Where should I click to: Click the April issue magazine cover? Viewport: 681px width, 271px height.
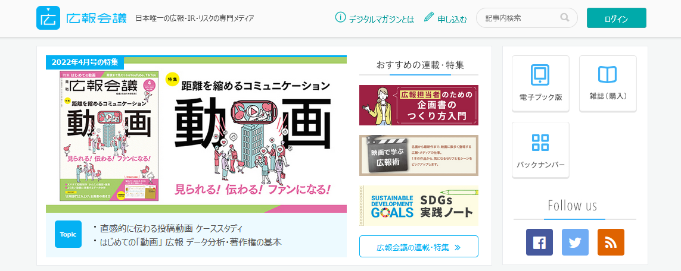click(109, 136)
